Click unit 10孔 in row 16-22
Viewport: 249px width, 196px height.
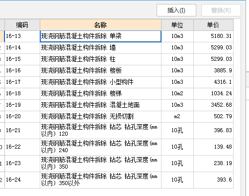tap(177, 147)
